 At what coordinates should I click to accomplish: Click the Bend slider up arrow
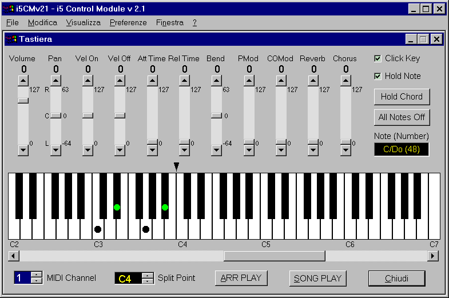(216, 81)
